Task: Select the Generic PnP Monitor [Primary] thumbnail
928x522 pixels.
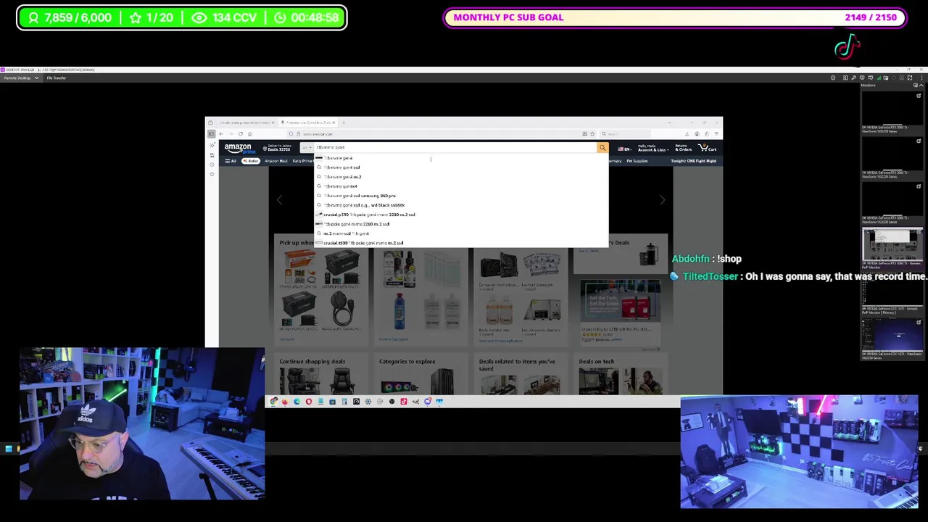Action: point(892,291)
